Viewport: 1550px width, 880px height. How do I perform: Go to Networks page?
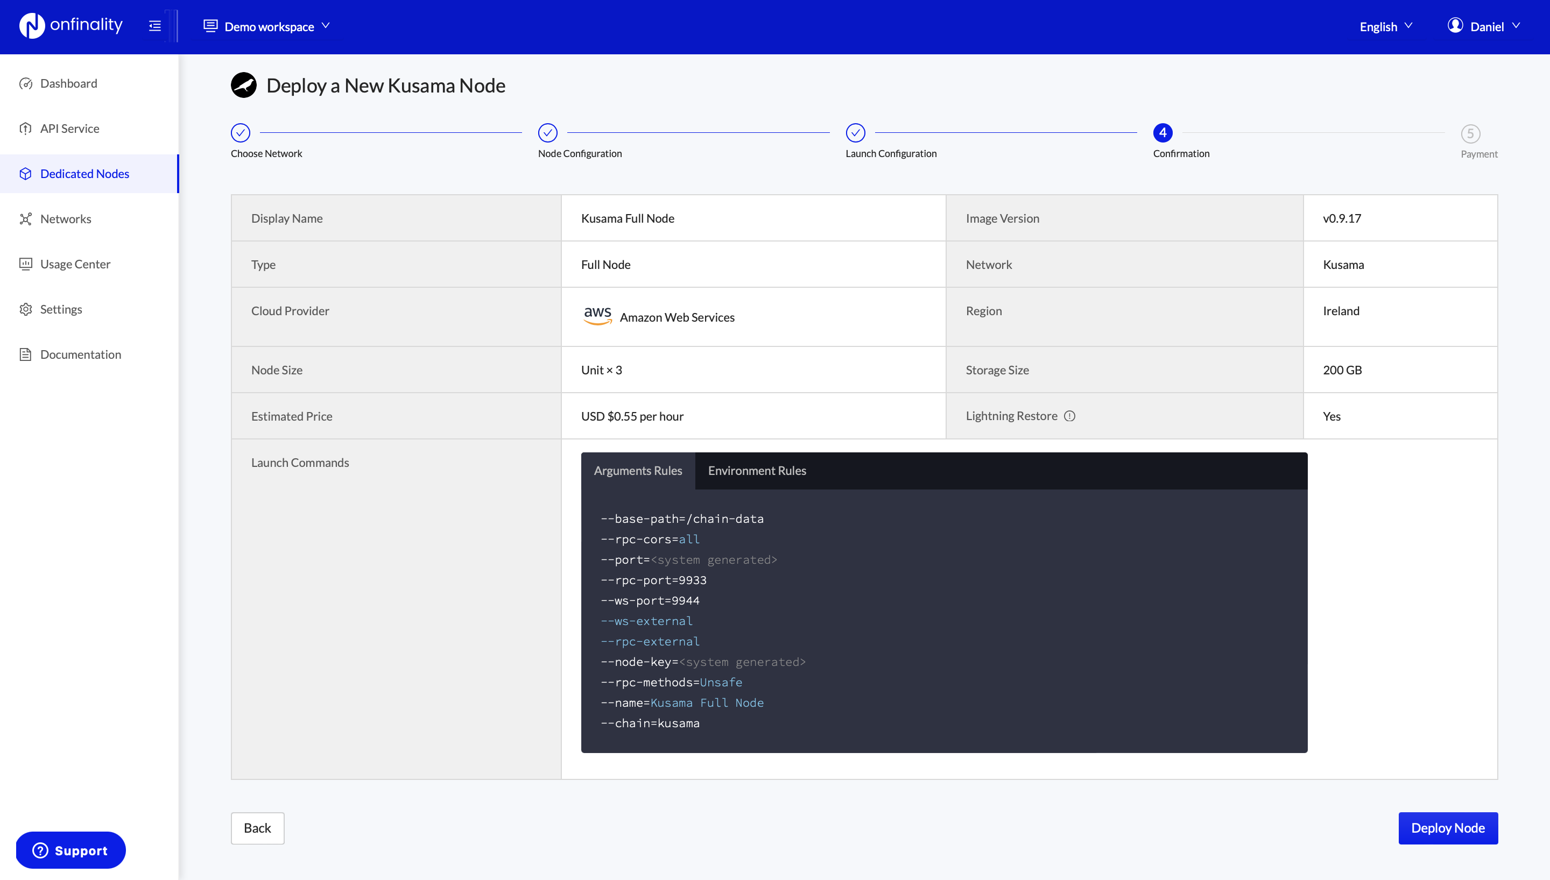coord(65,219)
